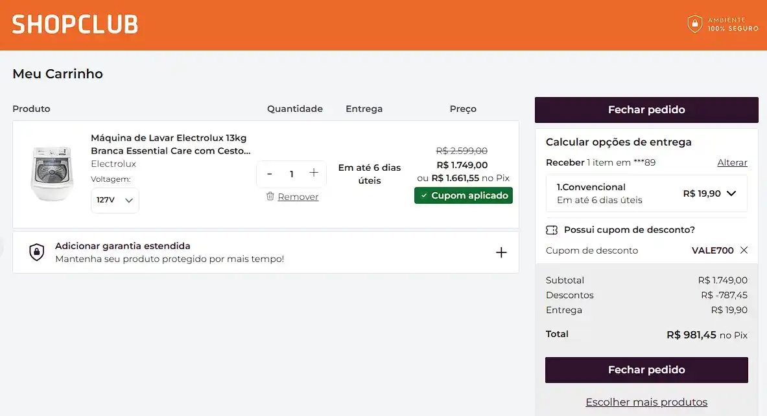Click the top Fechar pedido button
The image size is (767, 416).
646,110
